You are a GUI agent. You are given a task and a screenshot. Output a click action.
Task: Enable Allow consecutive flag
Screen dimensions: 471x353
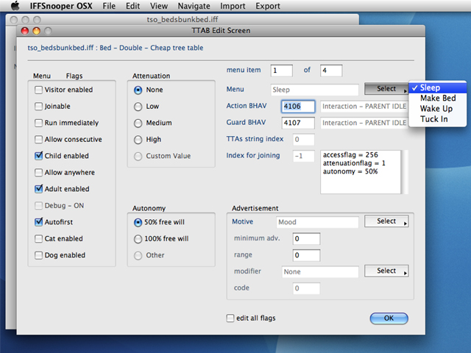pos(38,139)
